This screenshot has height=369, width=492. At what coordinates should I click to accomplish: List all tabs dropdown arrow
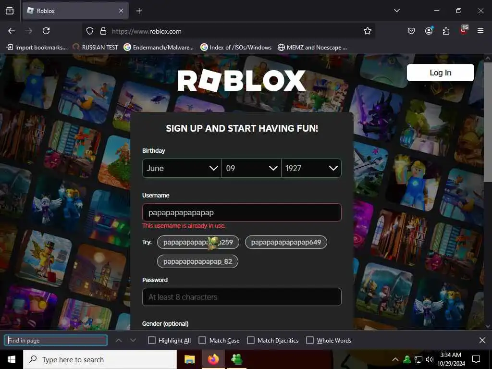tap(396, 11)
